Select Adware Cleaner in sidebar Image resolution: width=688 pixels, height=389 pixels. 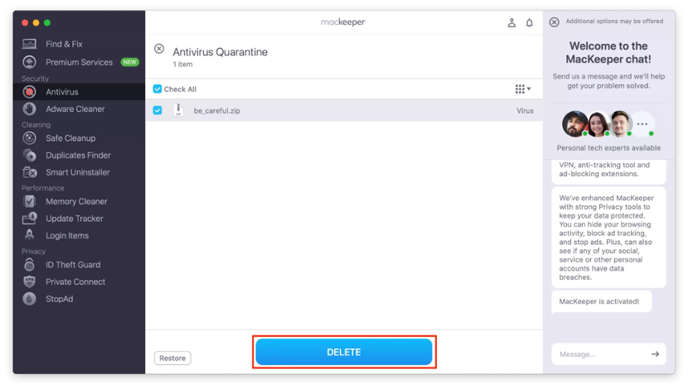pos(75,108)
